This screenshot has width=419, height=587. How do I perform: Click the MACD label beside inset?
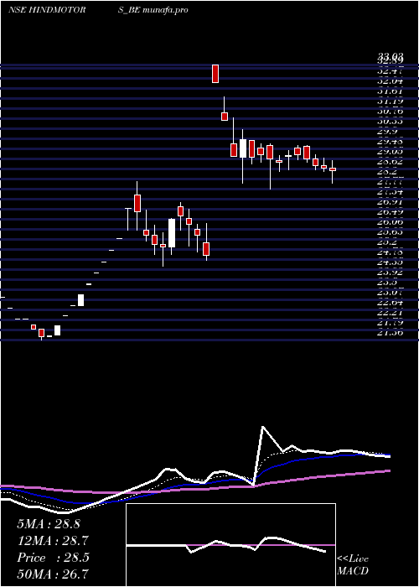(x=353, y=571)
